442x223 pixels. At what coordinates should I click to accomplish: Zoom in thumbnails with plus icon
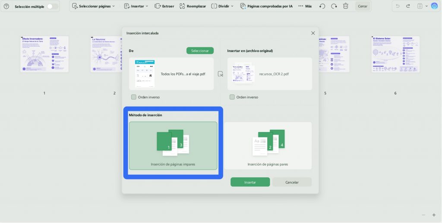pyautogui.click(x=434, y=215)
